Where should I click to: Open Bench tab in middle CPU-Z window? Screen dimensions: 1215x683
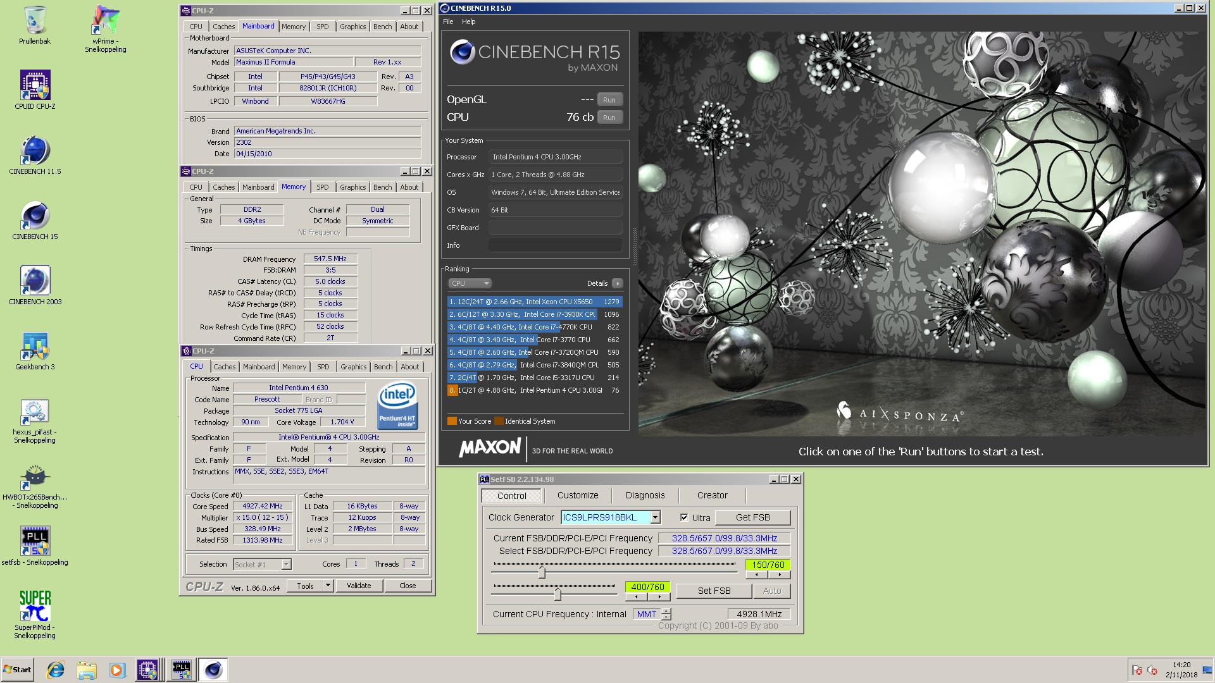point(382,187)
